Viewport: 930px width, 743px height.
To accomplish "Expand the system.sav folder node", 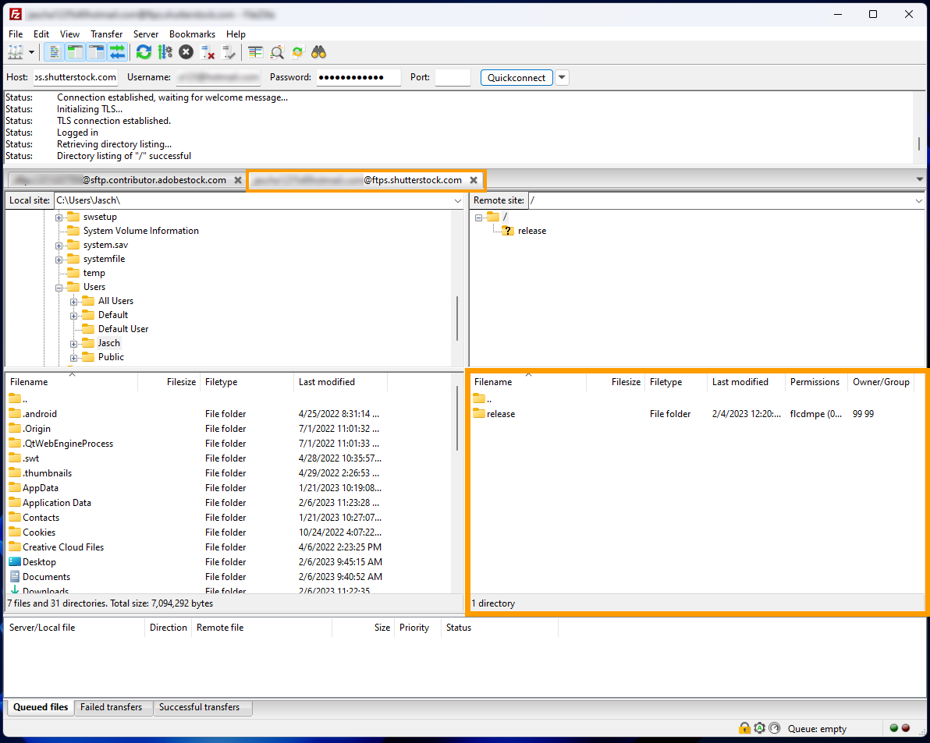I will pyautogui.click(x=59, y=246).
